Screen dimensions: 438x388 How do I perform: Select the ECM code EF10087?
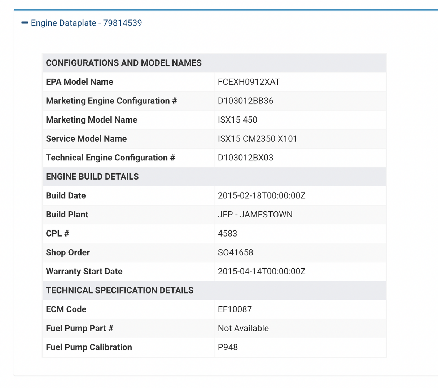235,309
